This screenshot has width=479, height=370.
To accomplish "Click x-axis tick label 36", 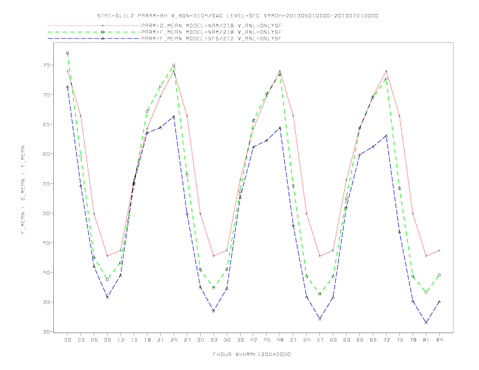I will click(227, 340).
